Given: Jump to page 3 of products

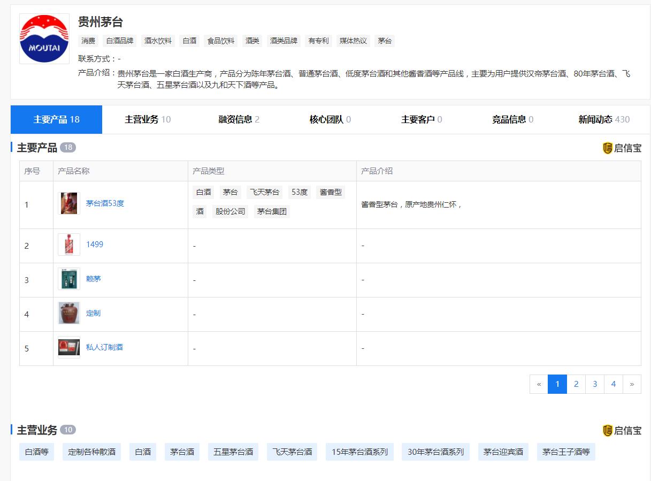Looking at the screenshot, I should [595, 384].
